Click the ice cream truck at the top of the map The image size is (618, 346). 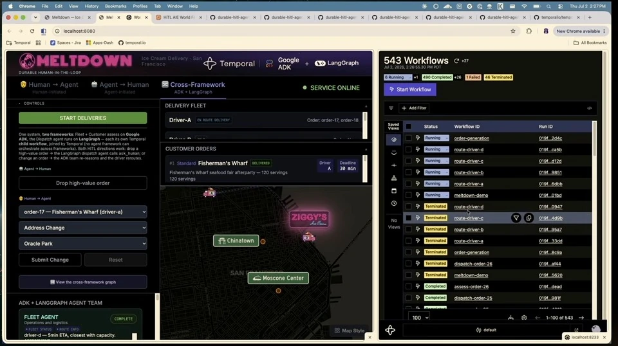pyautogui.click(x=209, y=192)
